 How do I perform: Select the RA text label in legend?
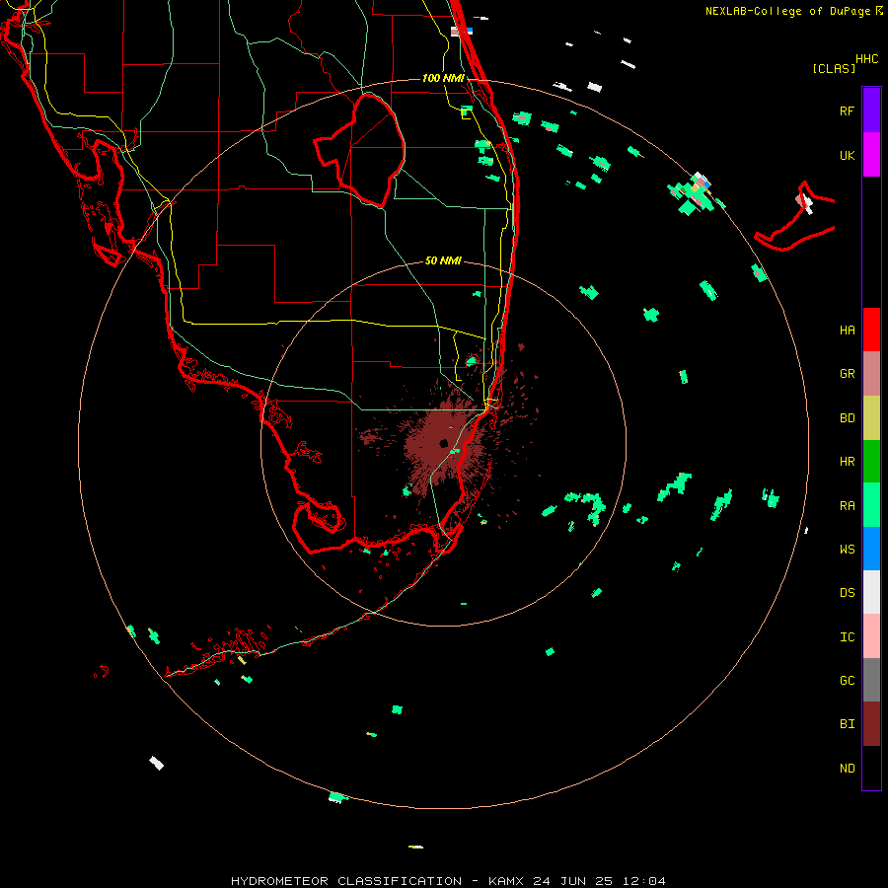pos(847,506)
